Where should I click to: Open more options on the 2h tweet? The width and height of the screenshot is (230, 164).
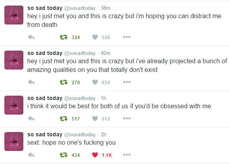127,155
